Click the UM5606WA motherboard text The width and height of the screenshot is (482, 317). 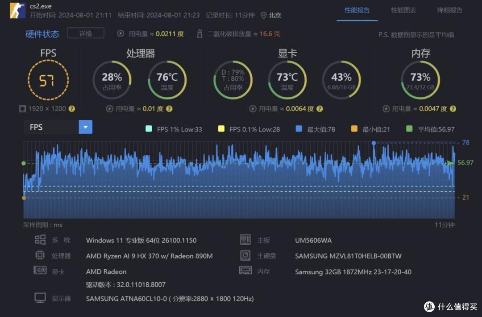pos(313,240)
